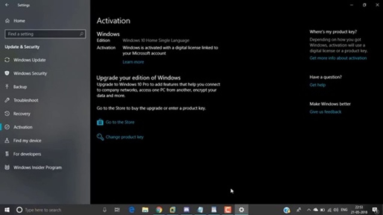Click the Find a setting search box
The width and height of the screenshot is (383, 215).
point(45,34)
